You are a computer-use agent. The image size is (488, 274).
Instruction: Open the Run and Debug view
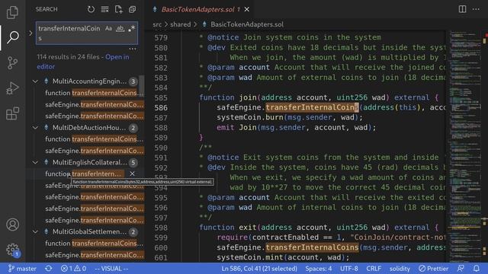tap(12, 88)
